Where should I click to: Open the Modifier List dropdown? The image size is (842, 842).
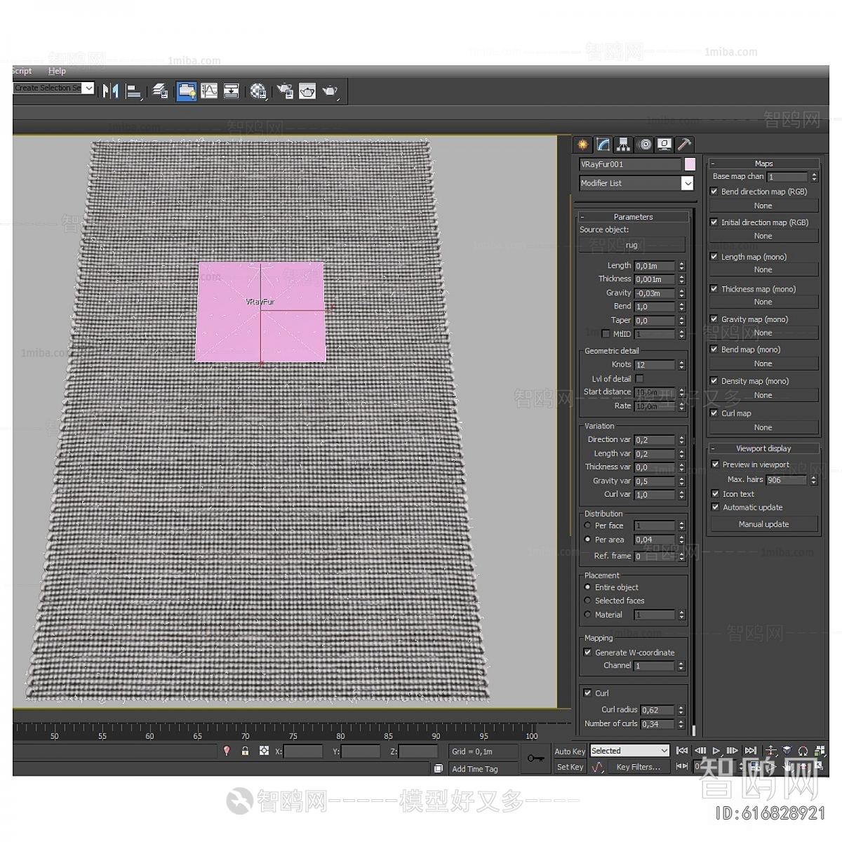[688, 183]
